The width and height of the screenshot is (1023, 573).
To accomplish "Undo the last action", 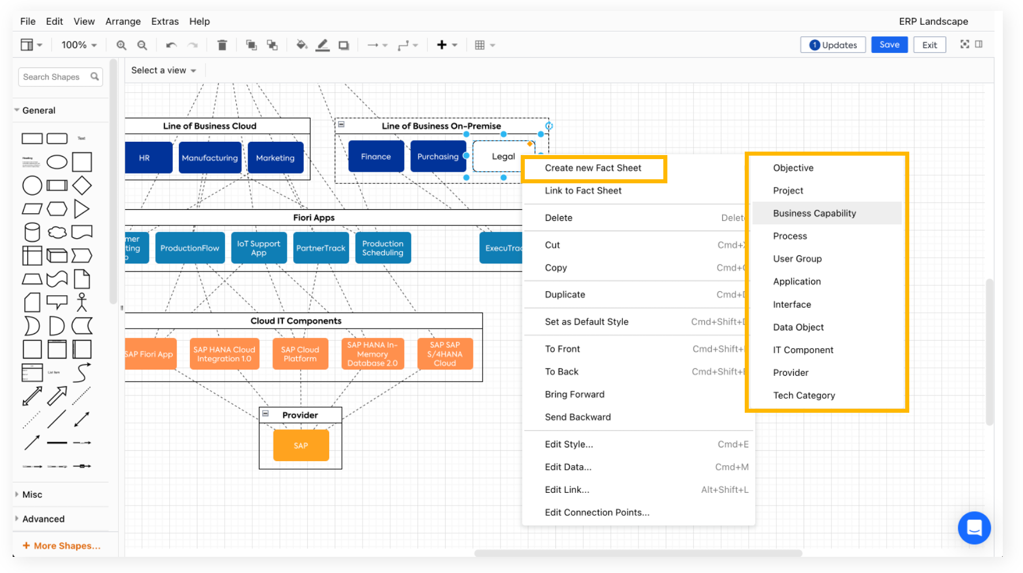I will point(171,45).
